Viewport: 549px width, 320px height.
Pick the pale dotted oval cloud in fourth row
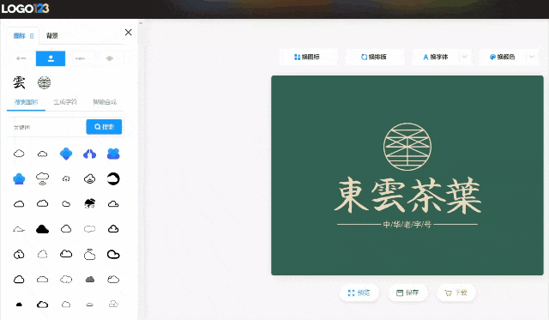tap(89, 229)
